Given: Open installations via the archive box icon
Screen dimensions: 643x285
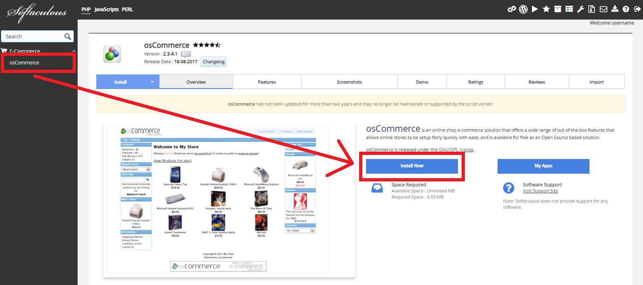Looking at the screenshot, I should (x=558, y=9).
